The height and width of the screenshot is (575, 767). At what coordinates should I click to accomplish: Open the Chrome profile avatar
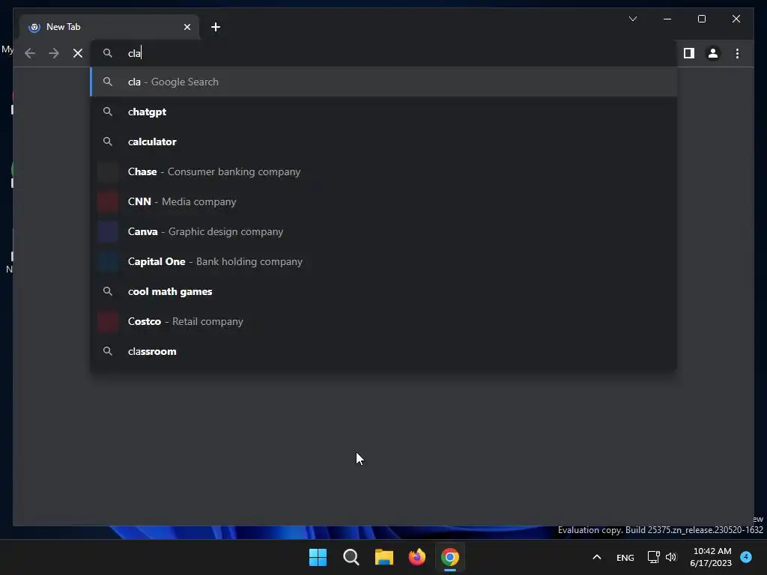[713, 53]
